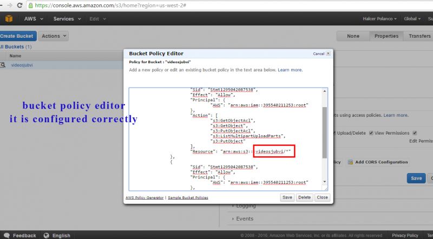This screenshot has height=239, width=433.
Task: Open Learn more link about access policies
Action: click(x=396, y=115)
